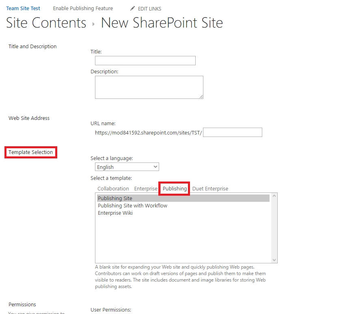354x314 pixels.
Task: Click the New SharePoint Site heading
Action: coord(162,23)
